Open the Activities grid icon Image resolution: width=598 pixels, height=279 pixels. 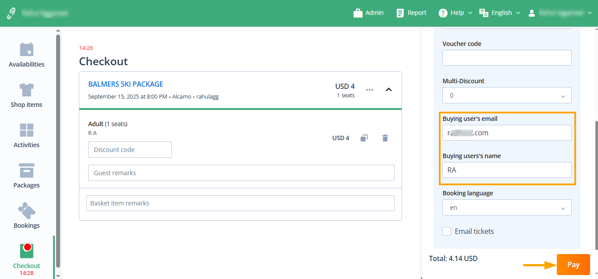27,136
